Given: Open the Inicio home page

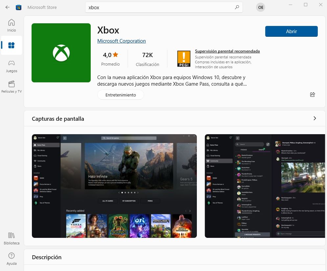Looking at the screenshot, I should (x=12, y=25).
